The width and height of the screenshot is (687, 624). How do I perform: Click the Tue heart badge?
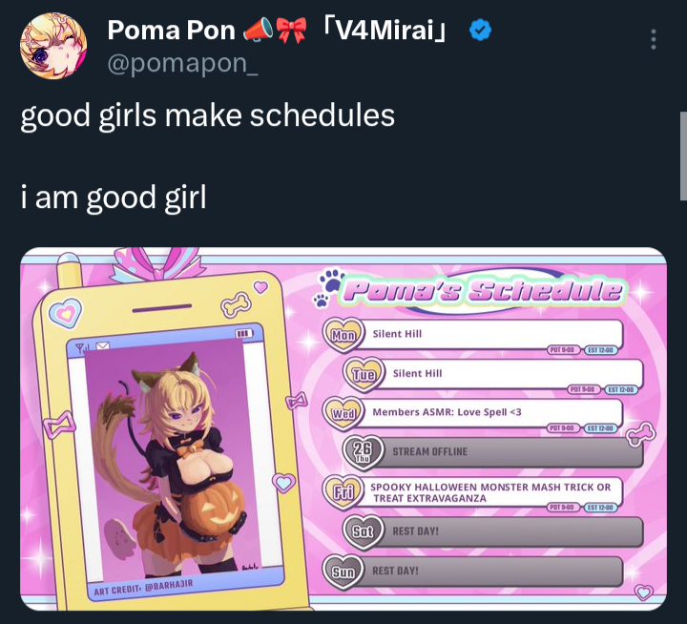coord(364,374)
